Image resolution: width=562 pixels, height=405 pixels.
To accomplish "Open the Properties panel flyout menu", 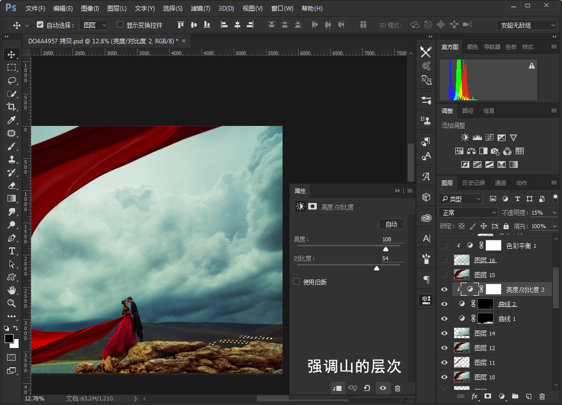I will (x=410, y=191).
